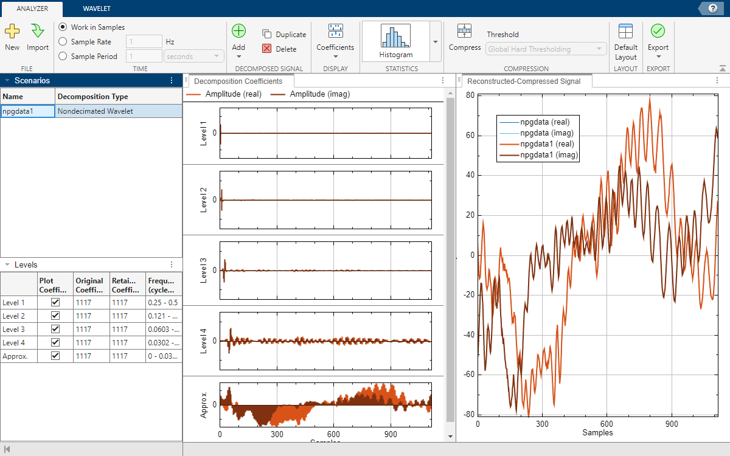Switch to the Wavelet tab
Screen dimensions: 730x456
(97, 9)
